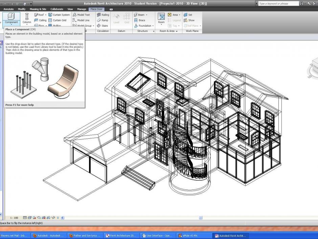318x239 pixels.
Task: Click the Railing tool
Action: point(103,15)
